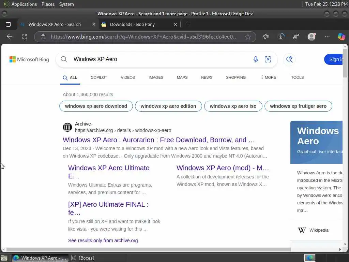Open the TOOLS search options
349x262 pixels.
tap(297, 77)
